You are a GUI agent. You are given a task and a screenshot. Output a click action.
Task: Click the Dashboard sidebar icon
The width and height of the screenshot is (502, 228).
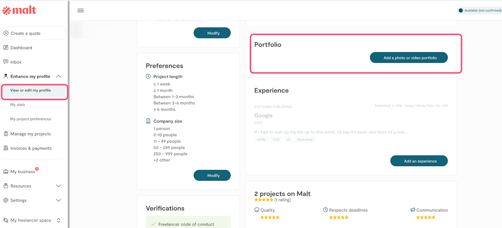click(6, 47)
